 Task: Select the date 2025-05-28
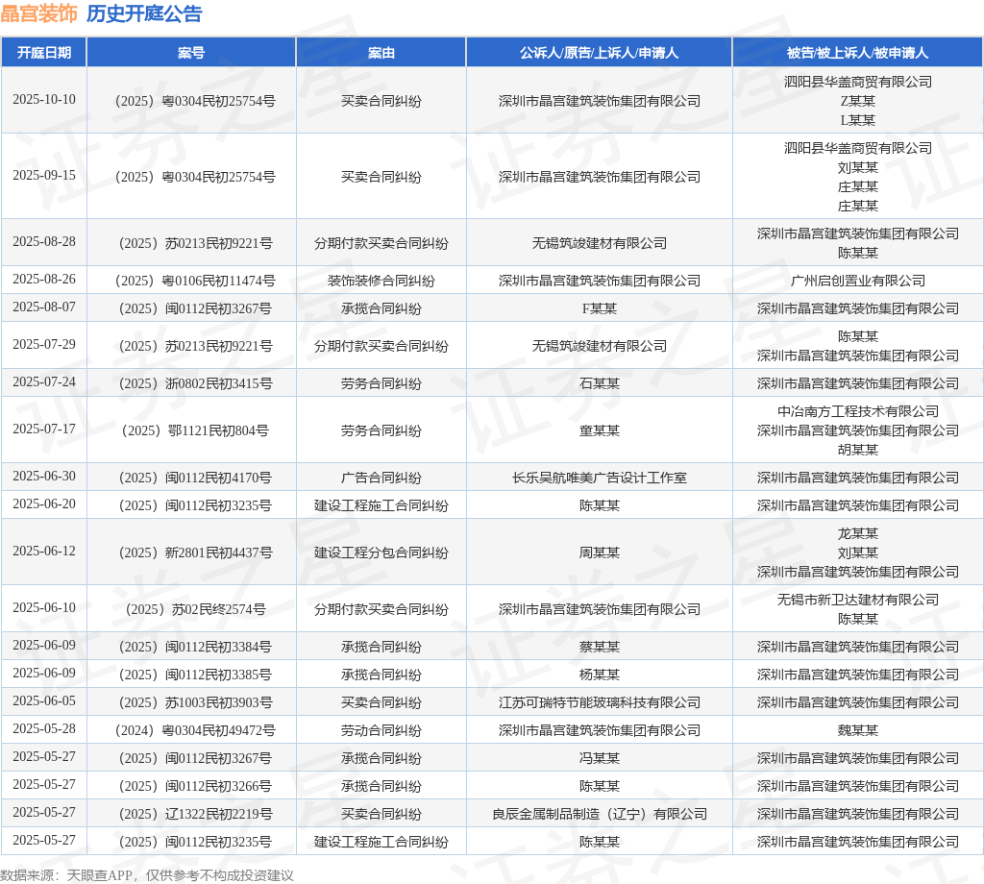44,729
